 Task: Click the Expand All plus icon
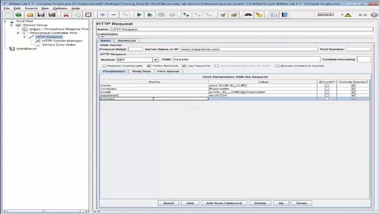click(x=103, y=15)
